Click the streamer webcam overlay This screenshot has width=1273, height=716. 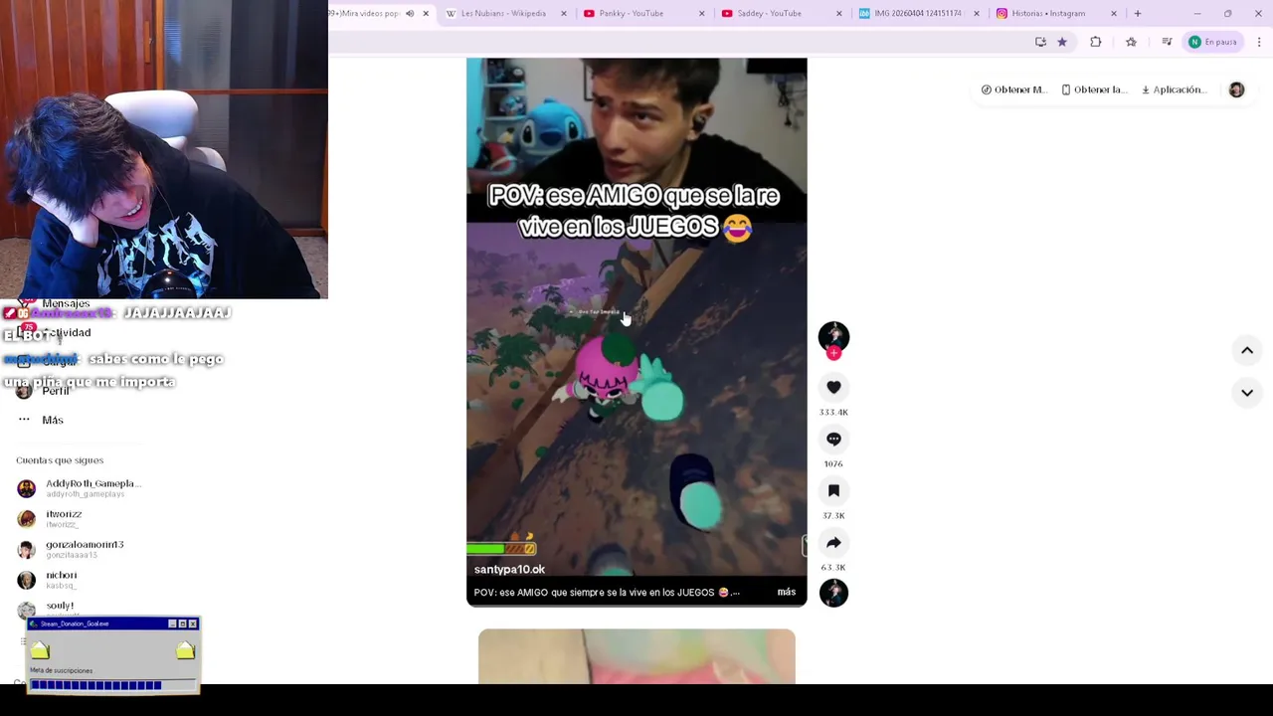click(x=164, y=149)
